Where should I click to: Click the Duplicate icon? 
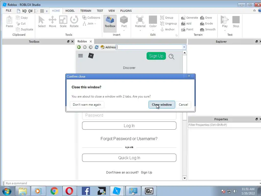pos(18,29)
